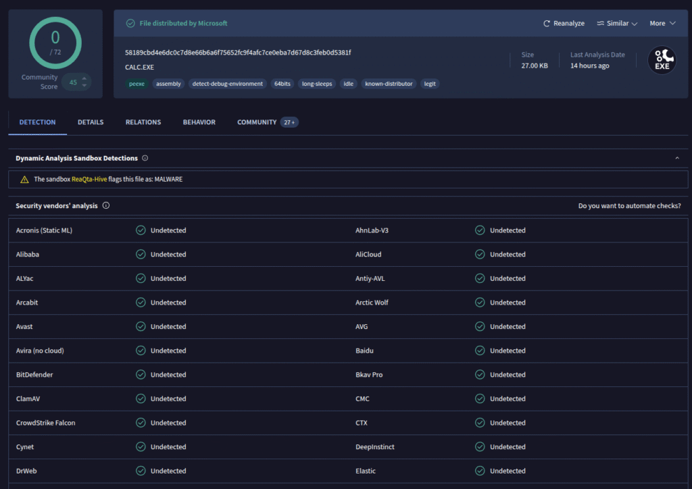
Task: Follow the ReaQta-Hive sandbox link
Action: [89, 180]
